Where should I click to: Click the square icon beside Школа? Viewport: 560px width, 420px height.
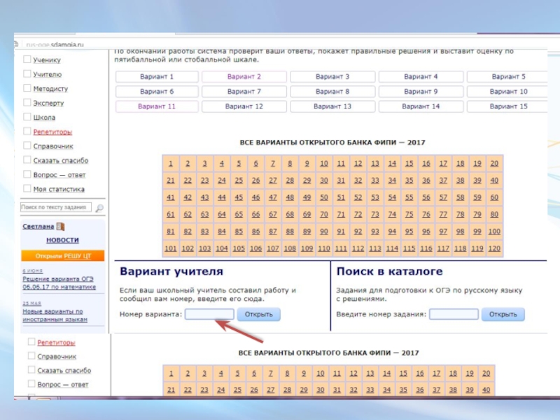pos(27,118)
